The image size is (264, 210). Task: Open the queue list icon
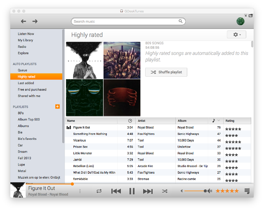(247, 191)
